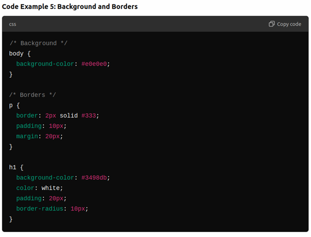Click the Copy code button label
This screenshot has height=237, width=311.
tap(289, 24)
